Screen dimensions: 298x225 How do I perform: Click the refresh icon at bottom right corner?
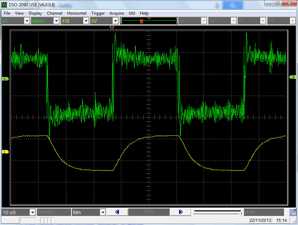[x=292, y=212]
